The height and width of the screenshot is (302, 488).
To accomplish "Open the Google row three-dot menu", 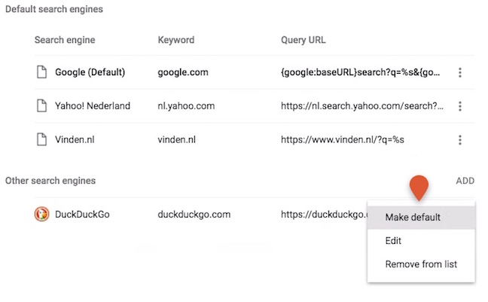I will (459, 72).
